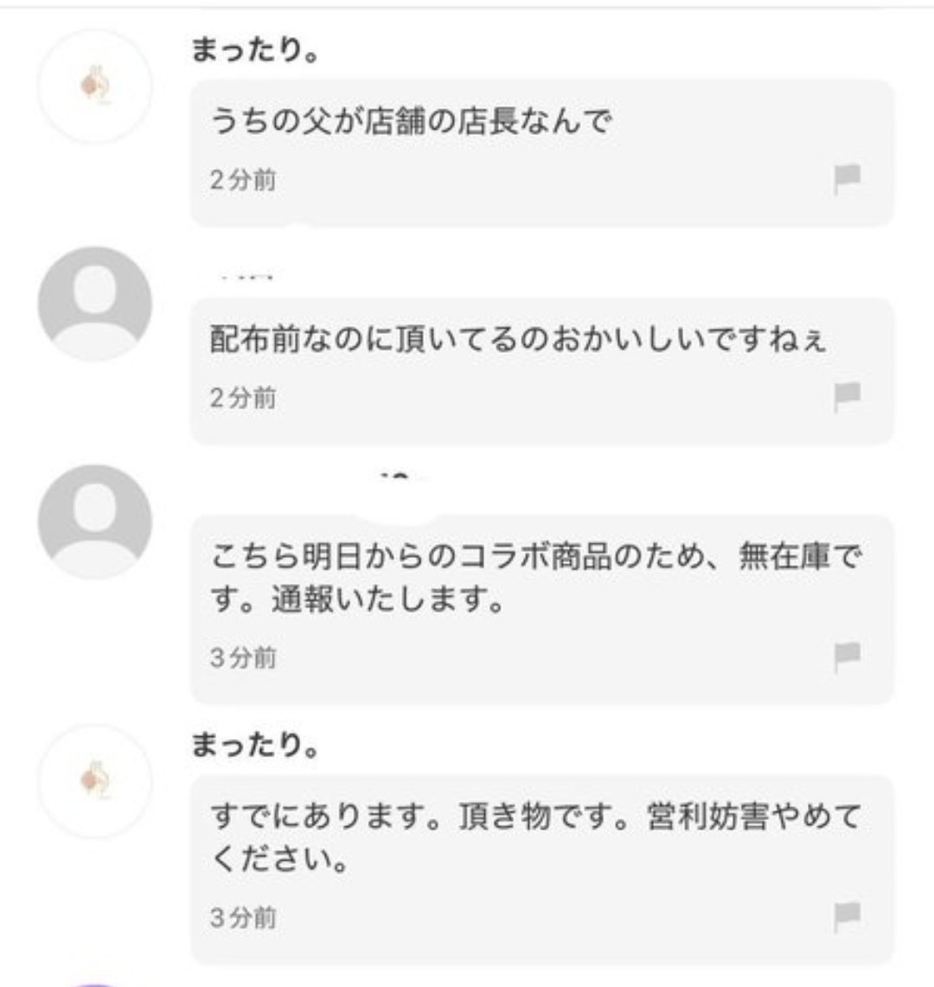Click the obscured username above 配布前 comment
Viewport: 934px width, 987px height.
(246, 276)
